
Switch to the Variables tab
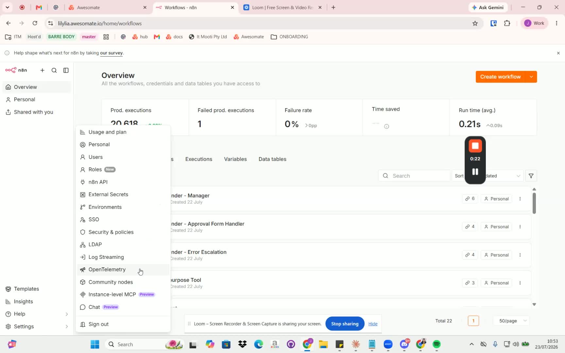[235, 159]
